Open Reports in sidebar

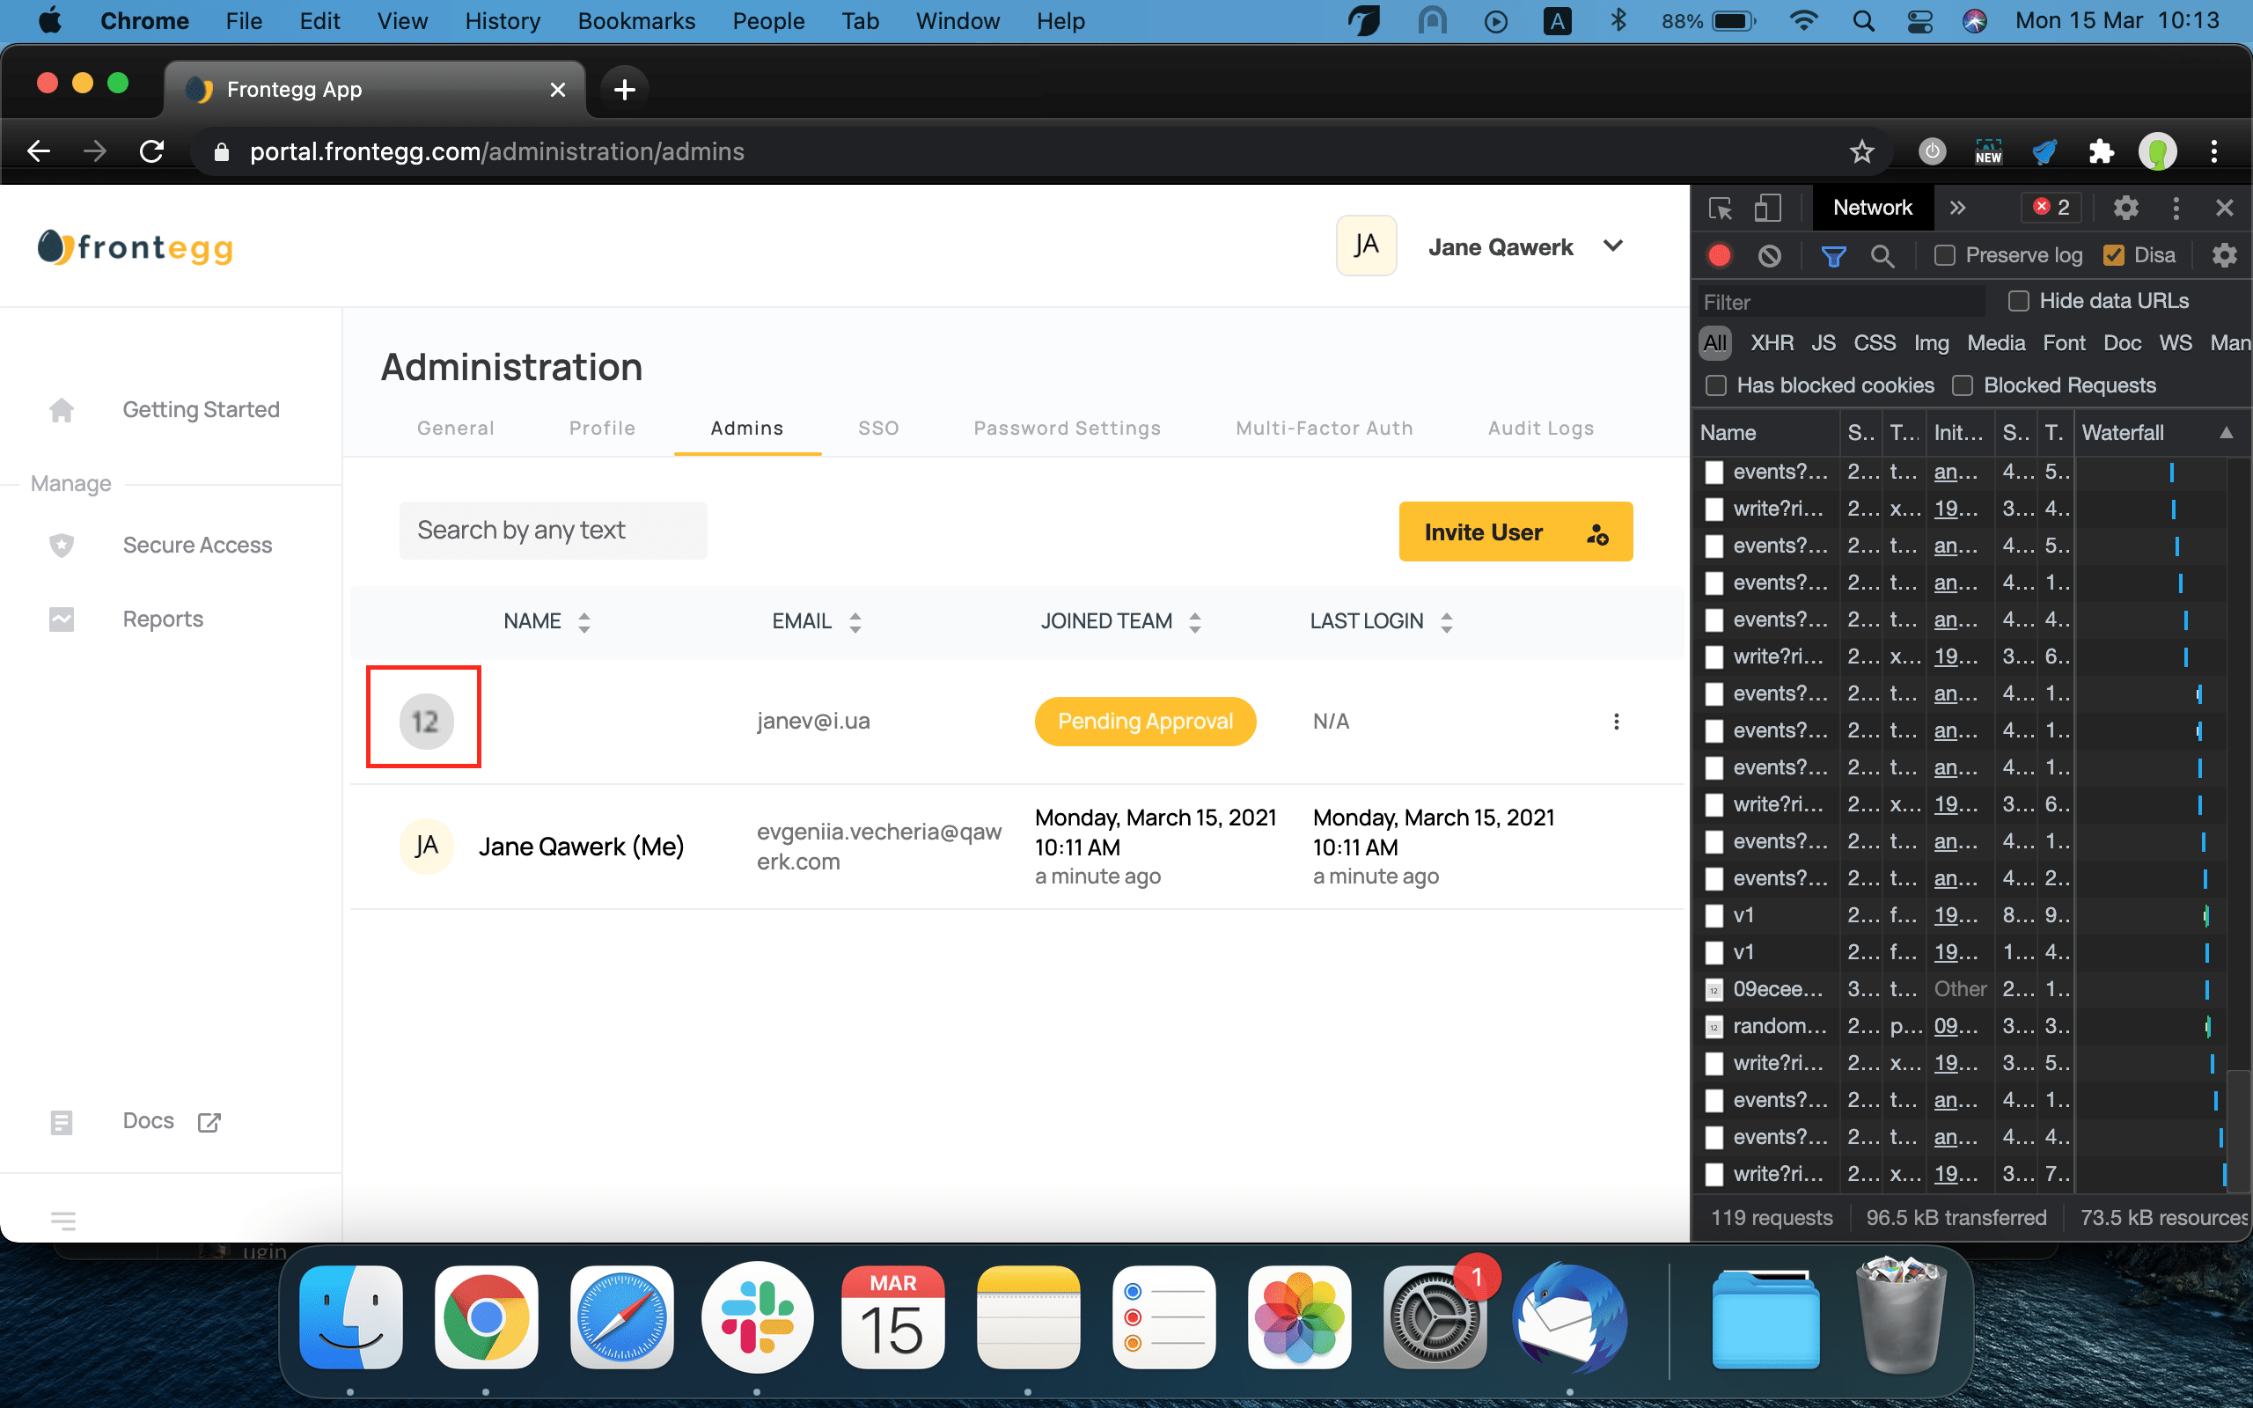(163, 620)
